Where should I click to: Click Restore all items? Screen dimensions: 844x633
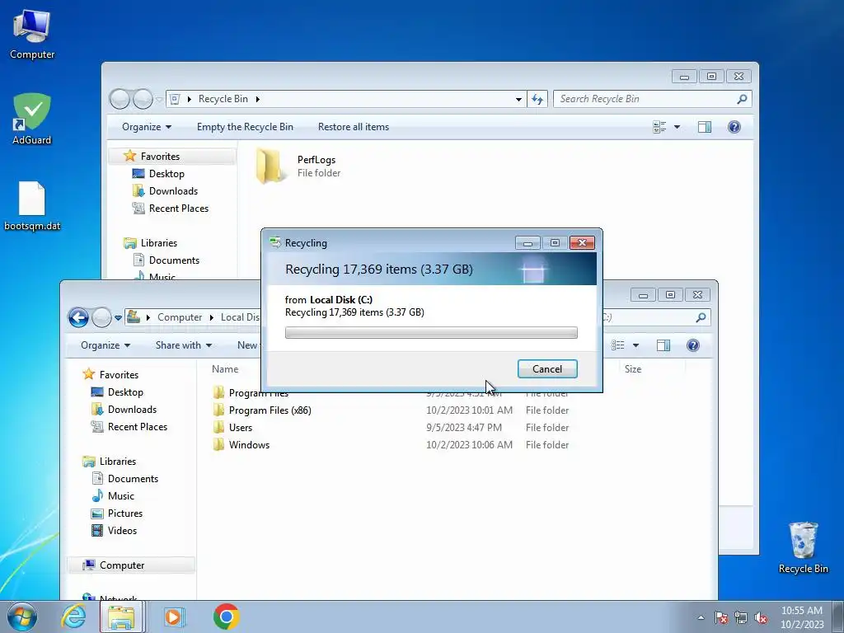pyautogui.click(x=353, y=127)
